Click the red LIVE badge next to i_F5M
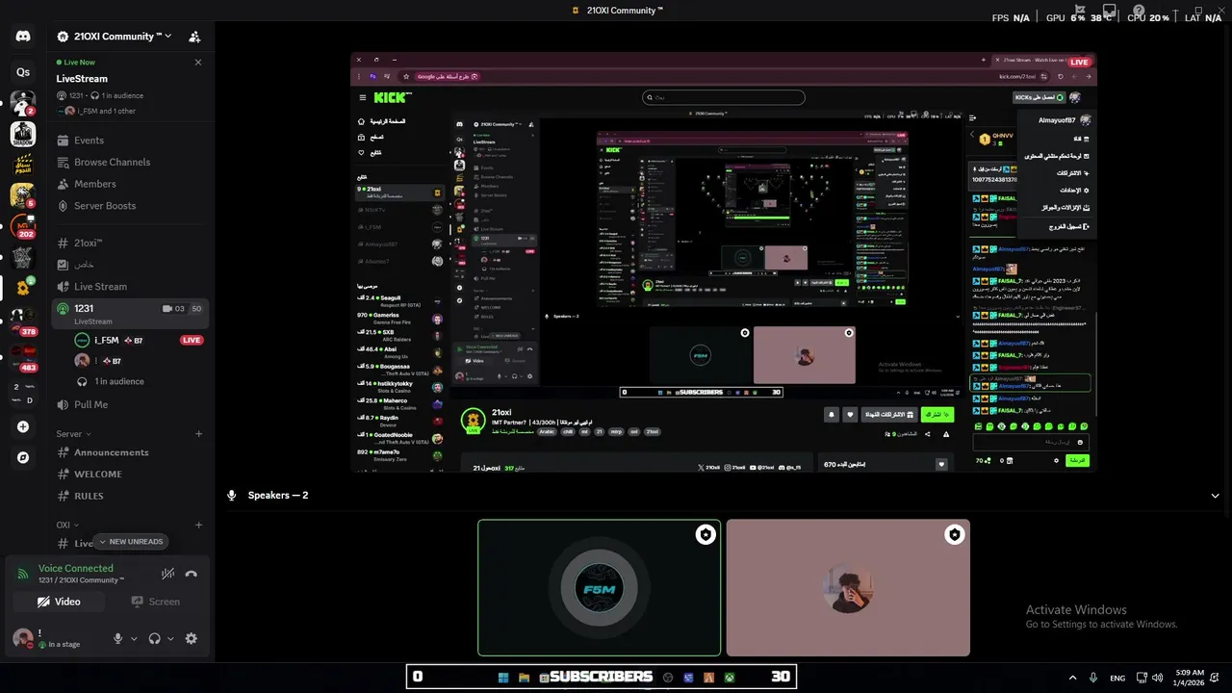This screenshot has height=693, width=1232. click(192, 340)
